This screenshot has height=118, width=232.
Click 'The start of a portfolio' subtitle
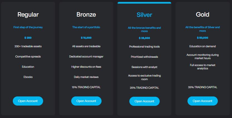pos(86,27)
